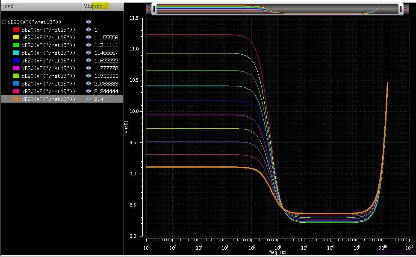
Task: Click the right handle of the zoom slider
Action: 400,9
